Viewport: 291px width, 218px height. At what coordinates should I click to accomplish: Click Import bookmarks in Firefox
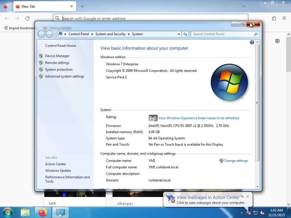20,28
